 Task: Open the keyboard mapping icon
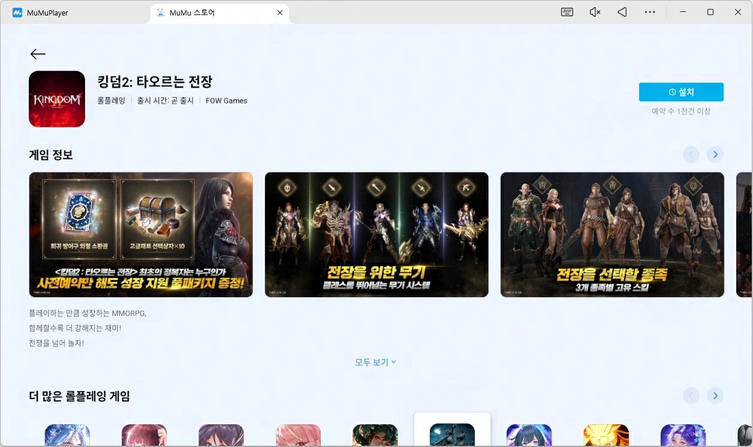(567, 12)
